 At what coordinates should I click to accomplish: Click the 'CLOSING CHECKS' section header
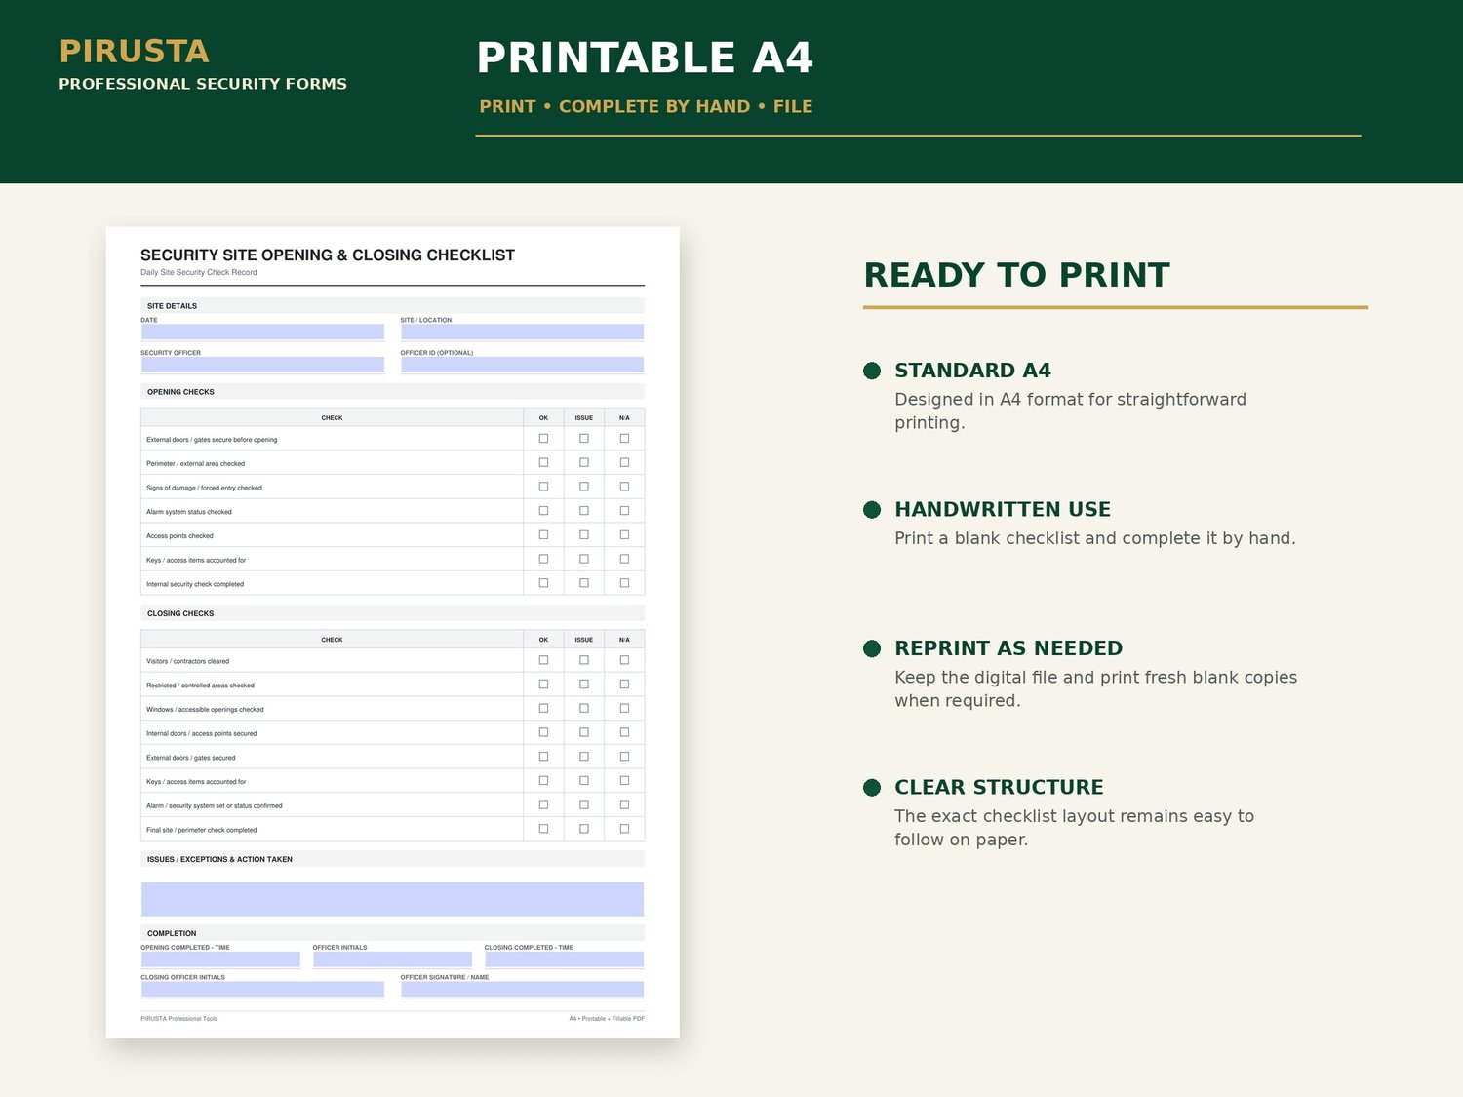[x=180, y=613]
